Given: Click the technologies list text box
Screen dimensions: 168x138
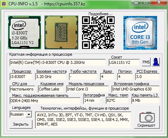Looking at the screenshot, I should (83, 120).
